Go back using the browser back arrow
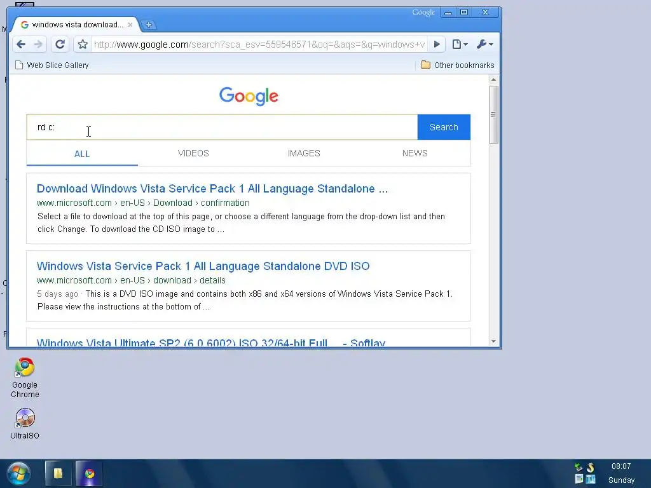Image resolution: width=651 pixels, height=488 pixels. pyautogui.click(x=21, y=44)
